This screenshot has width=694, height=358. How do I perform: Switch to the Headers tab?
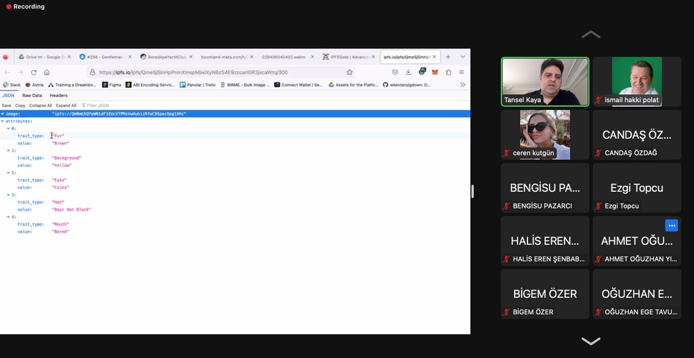(x=58, y=95)
